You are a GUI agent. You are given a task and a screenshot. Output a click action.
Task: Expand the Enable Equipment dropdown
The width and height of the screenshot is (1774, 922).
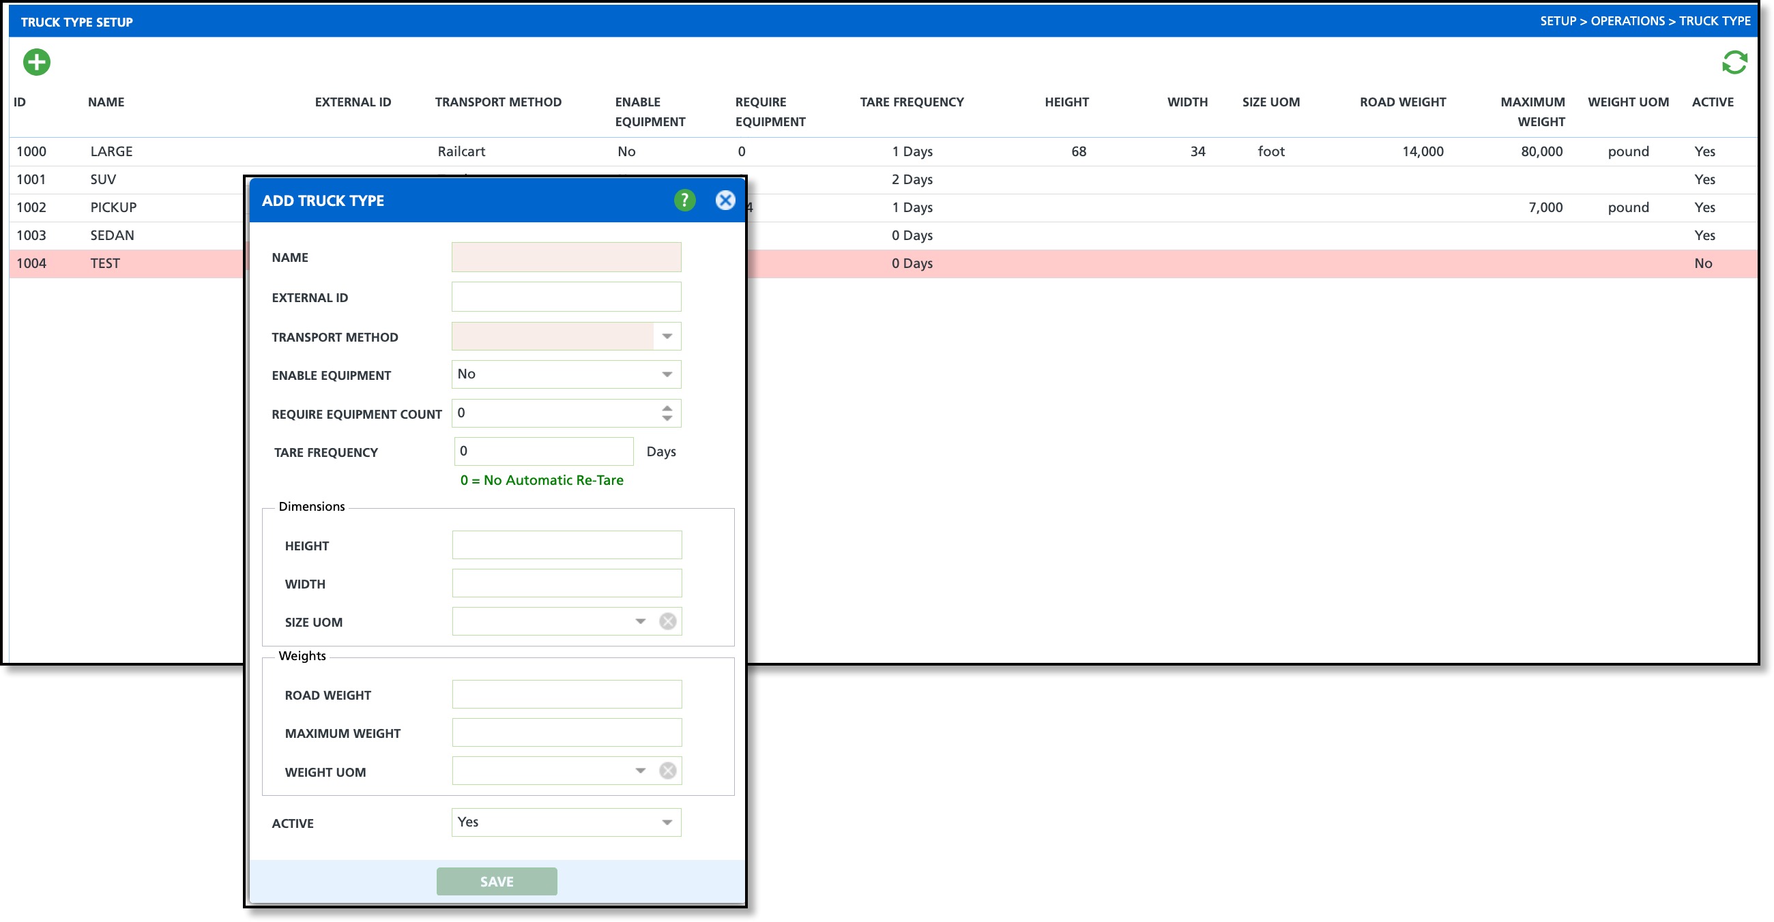(667, 374)
